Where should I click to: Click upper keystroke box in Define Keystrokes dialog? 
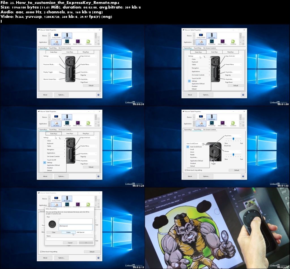pyautogui.click(x=75, y=221)
